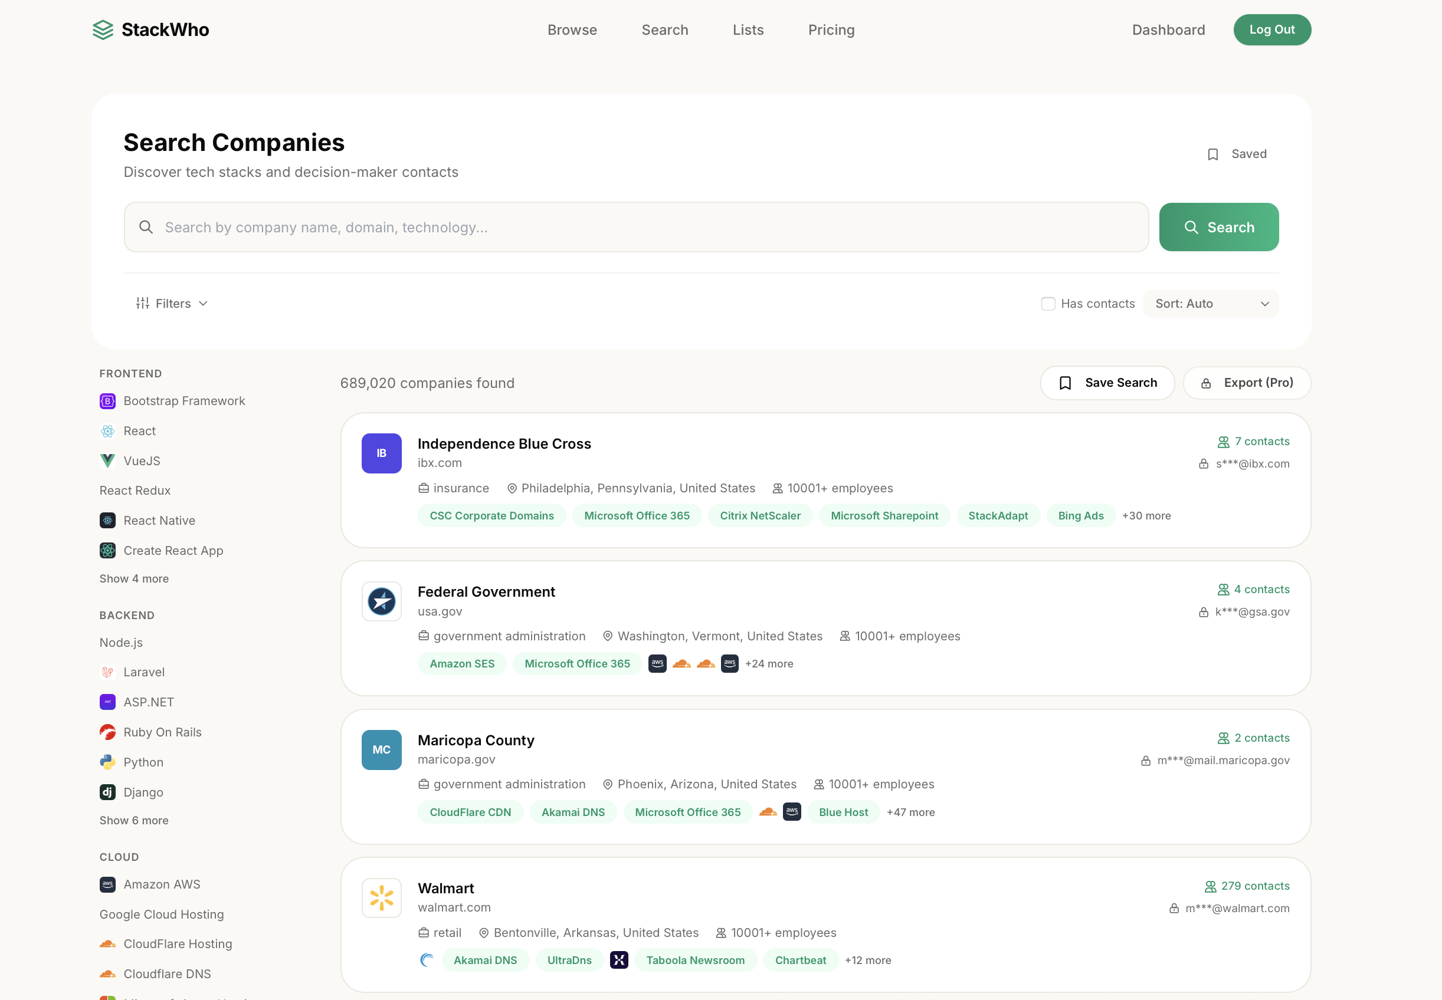1442x1000 pixels.
Task: Click the Export Pro button
Action: 1246,382
